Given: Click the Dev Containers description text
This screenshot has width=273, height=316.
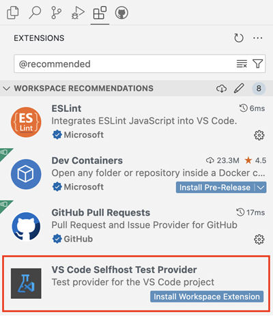Looking at the screenshot, I should [x=158, y=173].
